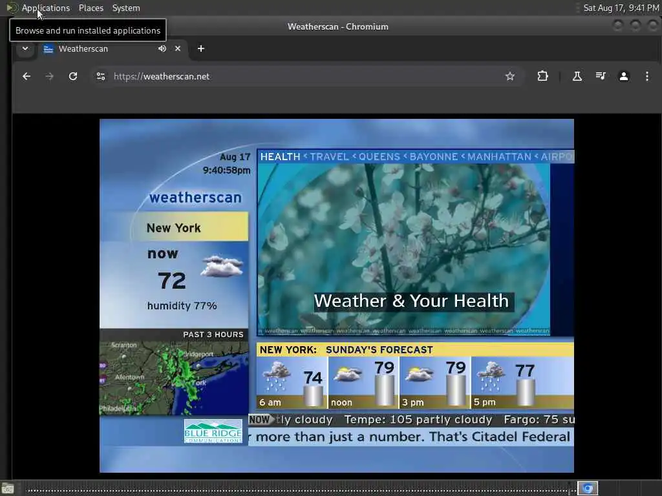This screenshot has width=662, height=496.
Task: Open a new tab with plus button
Action: pos(201,48)
